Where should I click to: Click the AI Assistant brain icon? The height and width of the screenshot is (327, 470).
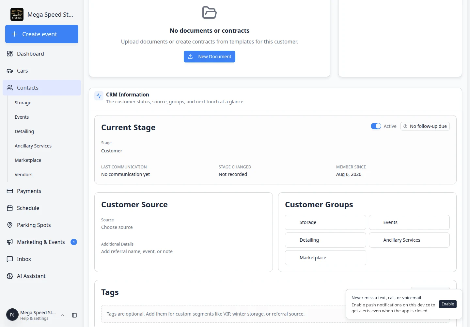[x=10, y=276]
